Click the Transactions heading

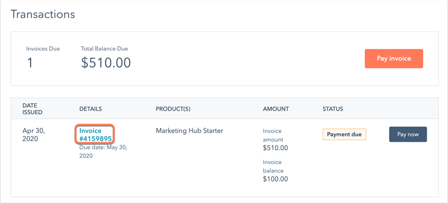click(43, 14)
